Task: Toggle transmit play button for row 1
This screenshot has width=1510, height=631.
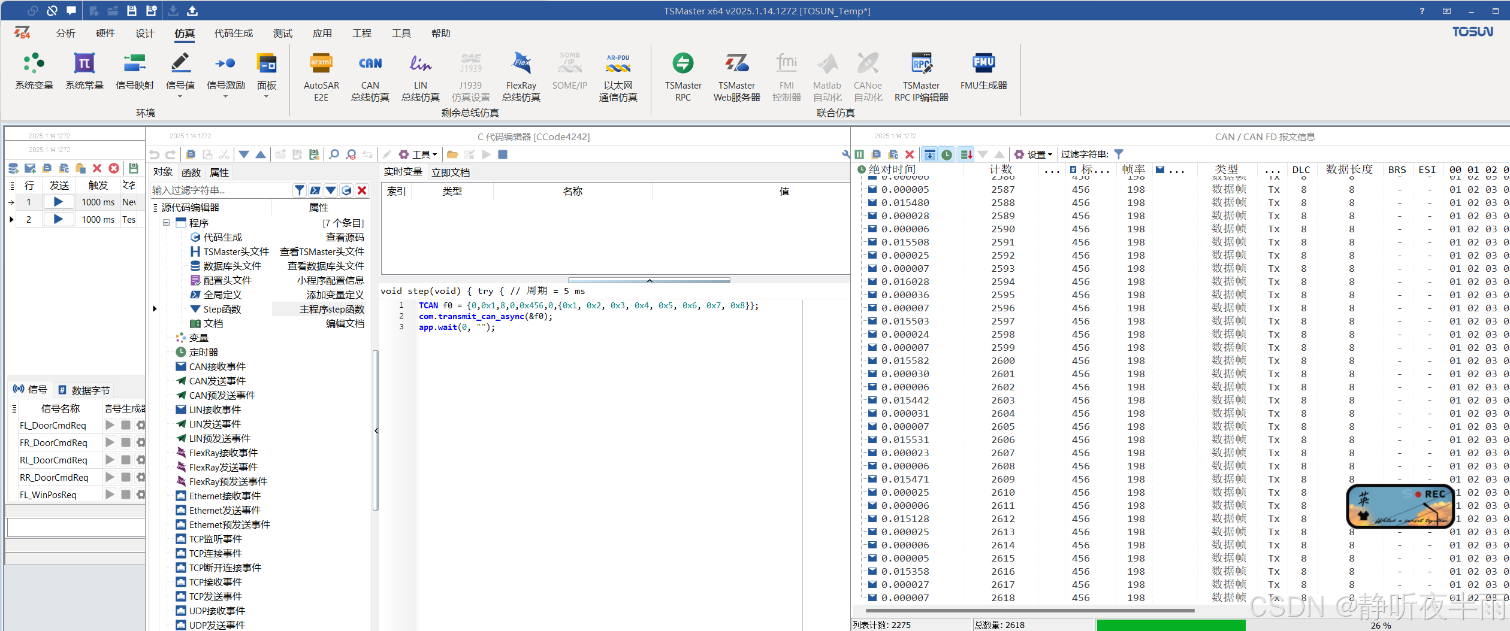Action: pyautogui.click(x=58, y=202)
